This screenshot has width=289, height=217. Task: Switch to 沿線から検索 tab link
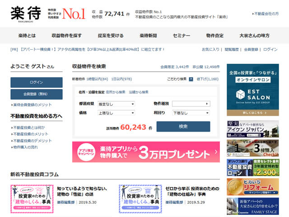(139, 92)
